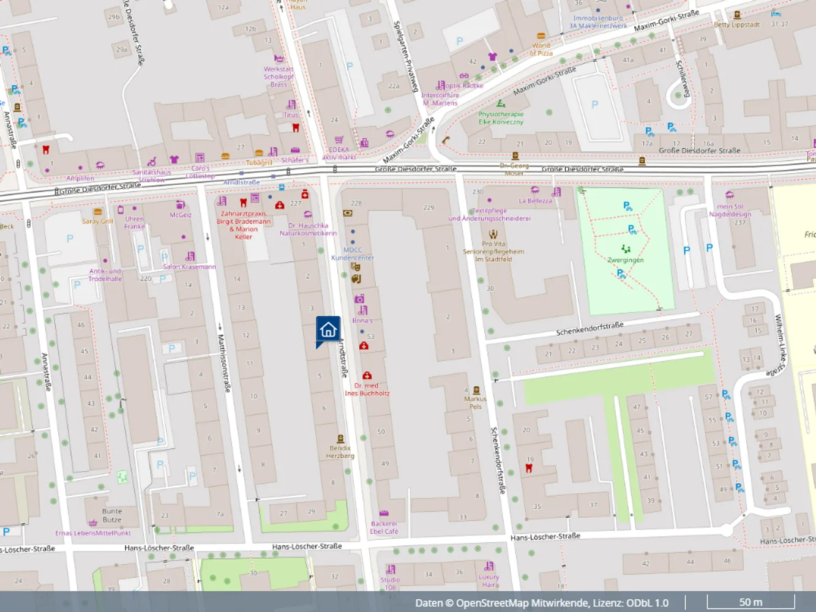The height and width of the screenshot is (612, 816).
Task: Click the Pro Vita Seniorenpflegeheim icon
Action: tap(493, 234)
